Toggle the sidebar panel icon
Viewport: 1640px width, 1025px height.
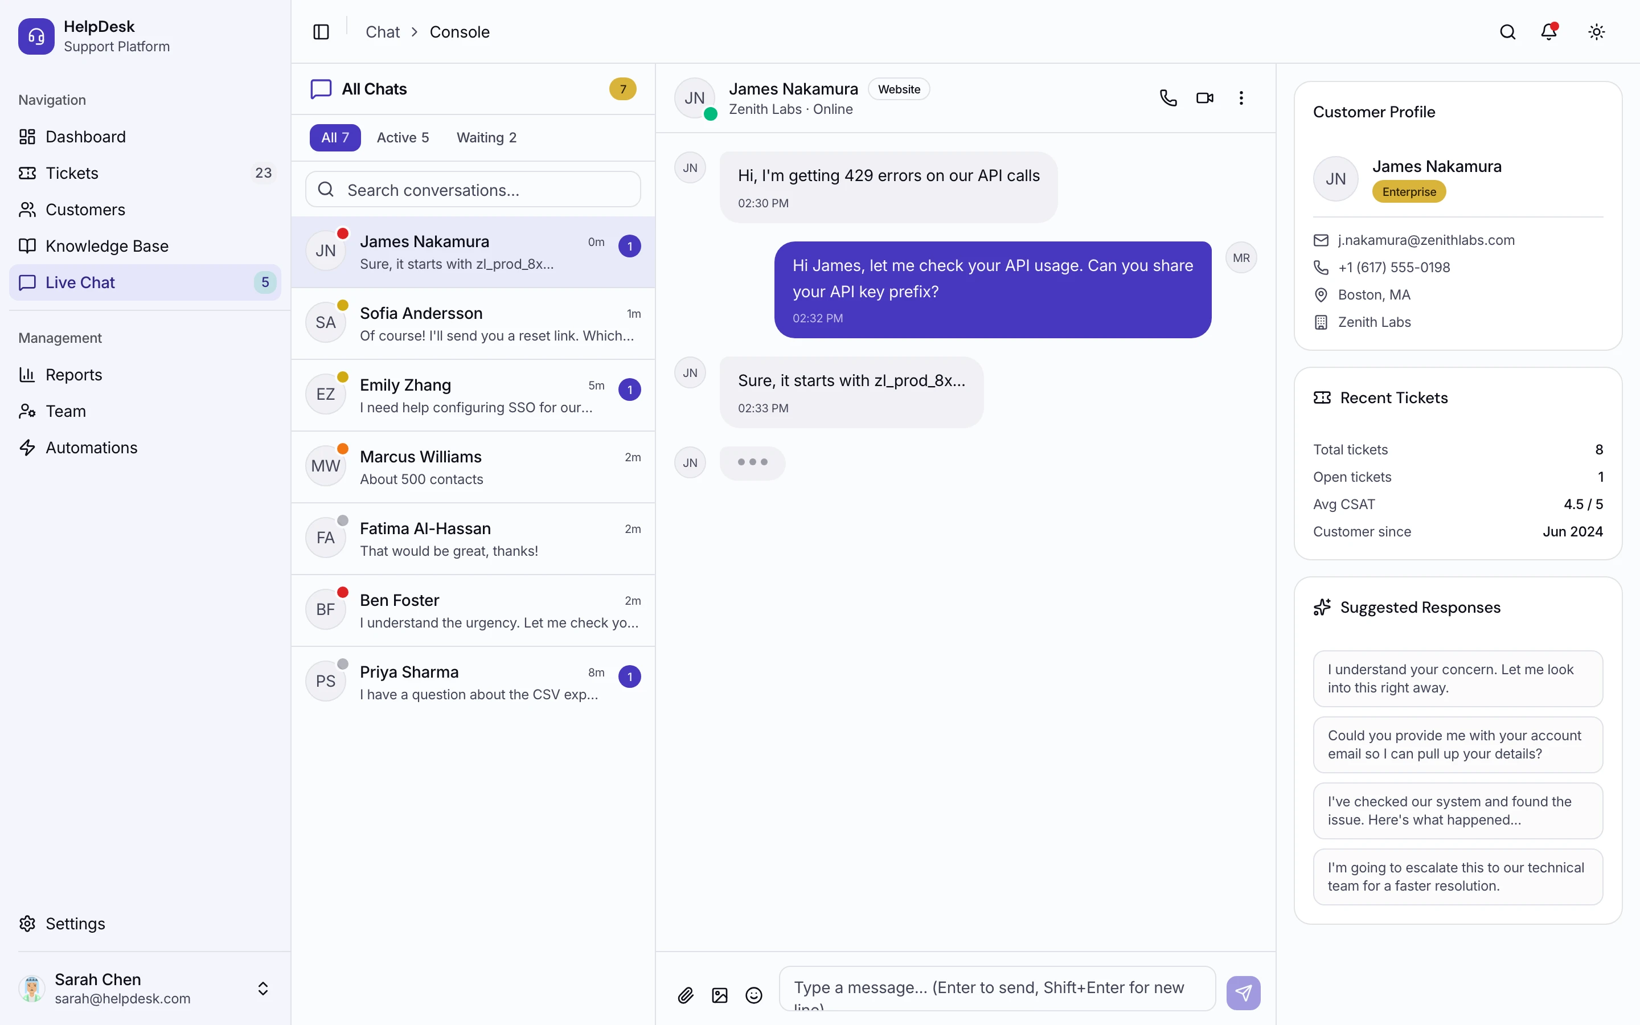pos(321,32)
